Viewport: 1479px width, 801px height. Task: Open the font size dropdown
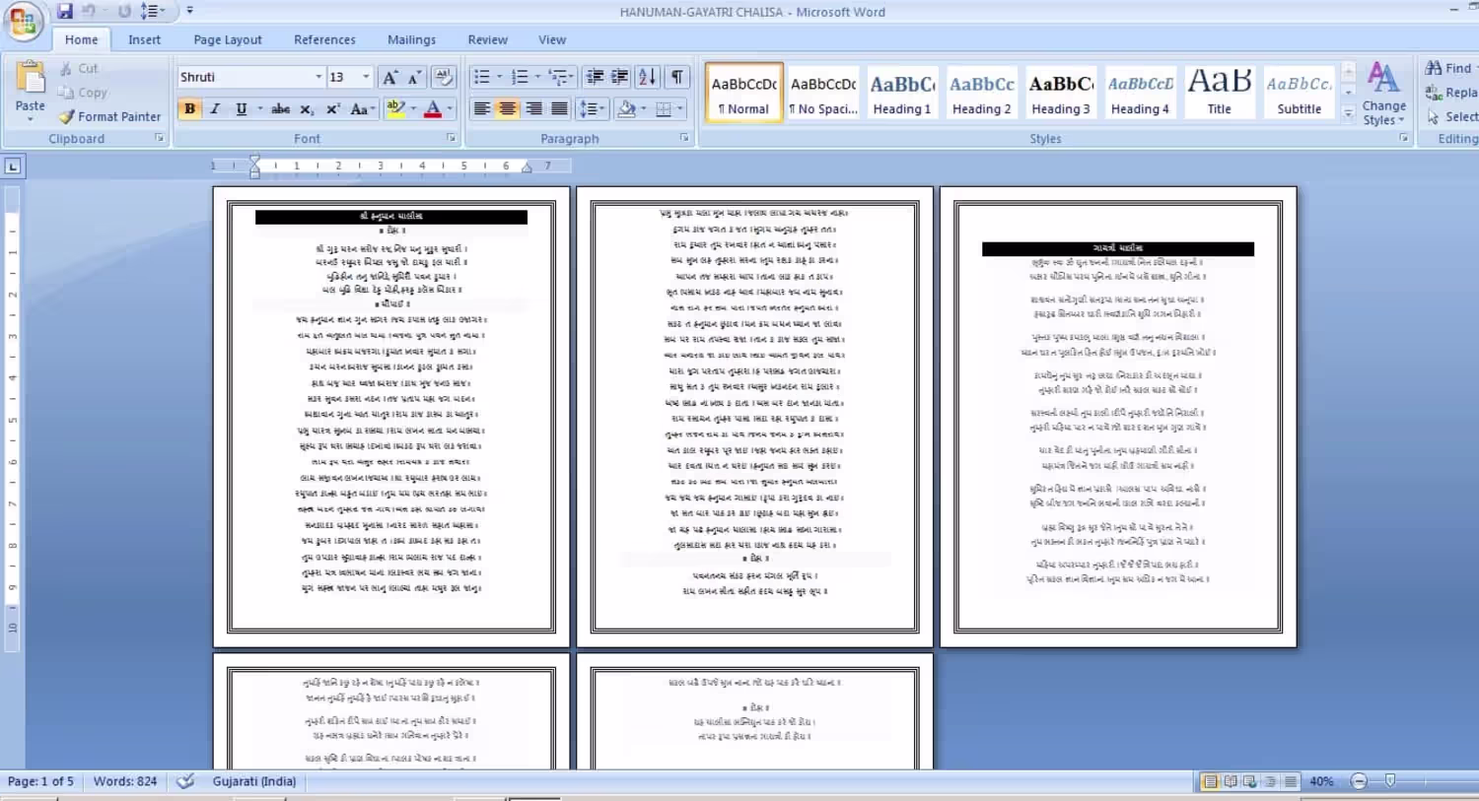pyautogui.click(x=366, y=77)
